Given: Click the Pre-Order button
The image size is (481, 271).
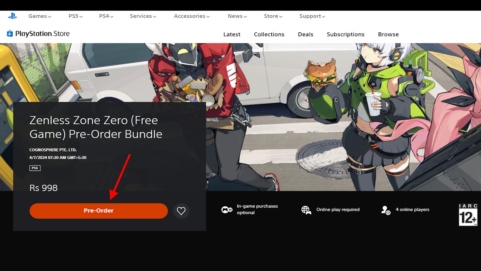Looking at the screenshot, I should 99,210.
